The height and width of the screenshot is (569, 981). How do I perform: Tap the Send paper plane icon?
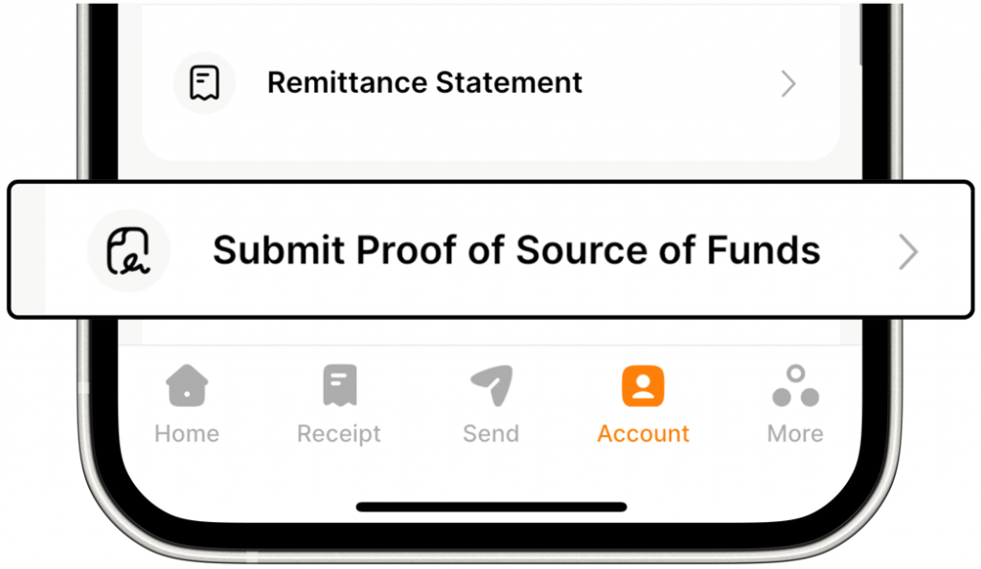(491, 386)
